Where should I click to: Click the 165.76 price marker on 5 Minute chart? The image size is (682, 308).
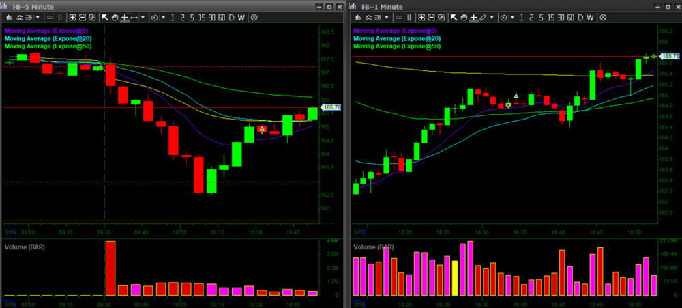pos(331,108)
